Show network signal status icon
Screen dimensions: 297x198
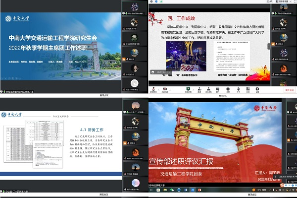click(161, 1)
